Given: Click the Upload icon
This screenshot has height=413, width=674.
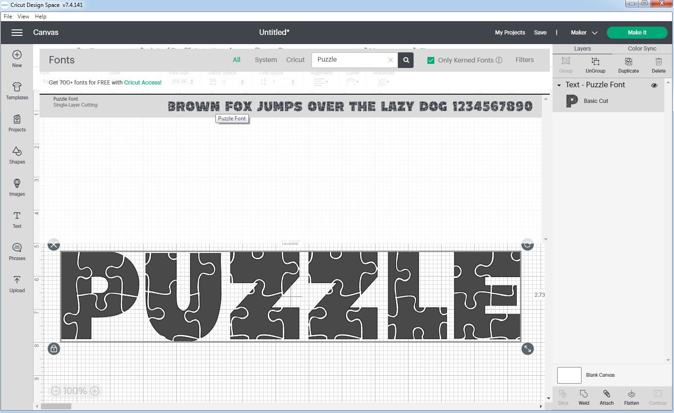Looking at the screenshot, I should (17, 283).
